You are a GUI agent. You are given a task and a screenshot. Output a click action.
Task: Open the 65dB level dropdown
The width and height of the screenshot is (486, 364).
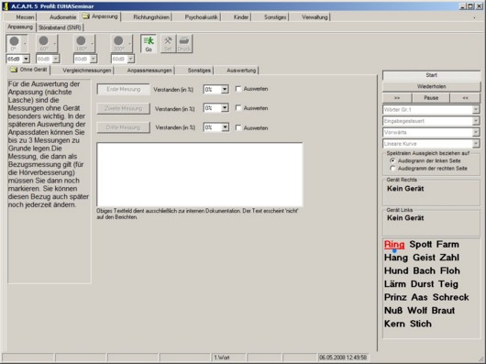[x=26, y=59]
